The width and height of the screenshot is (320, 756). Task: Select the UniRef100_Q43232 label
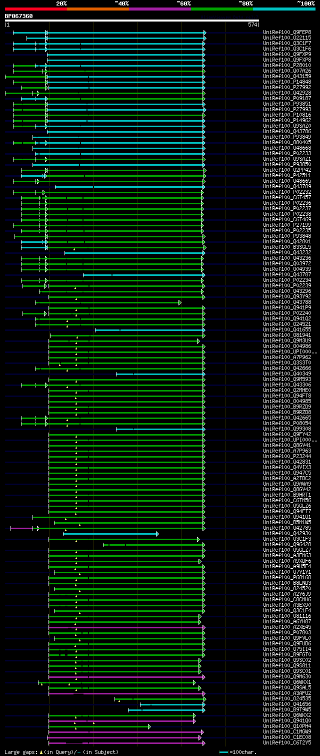286,253
